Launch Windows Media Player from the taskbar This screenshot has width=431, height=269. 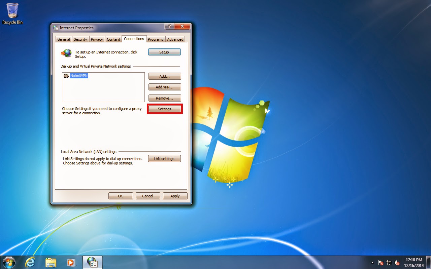tap(71, 262)
